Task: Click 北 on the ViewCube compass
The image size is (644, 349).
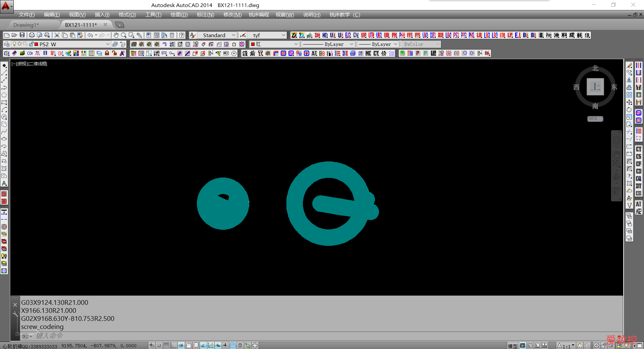Action: coord(595,68)
